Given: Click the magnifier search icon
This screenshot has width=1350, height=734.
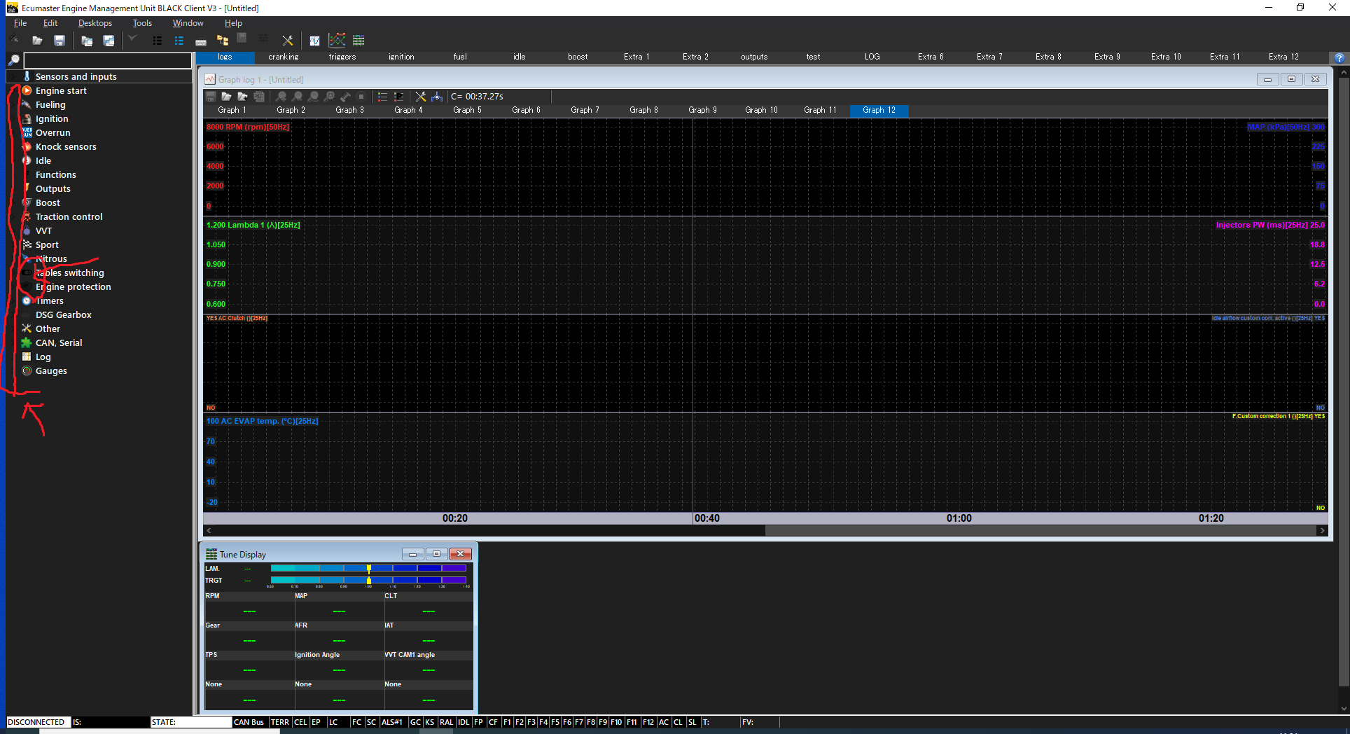Looking at the screenshot, I should [13, 60].
